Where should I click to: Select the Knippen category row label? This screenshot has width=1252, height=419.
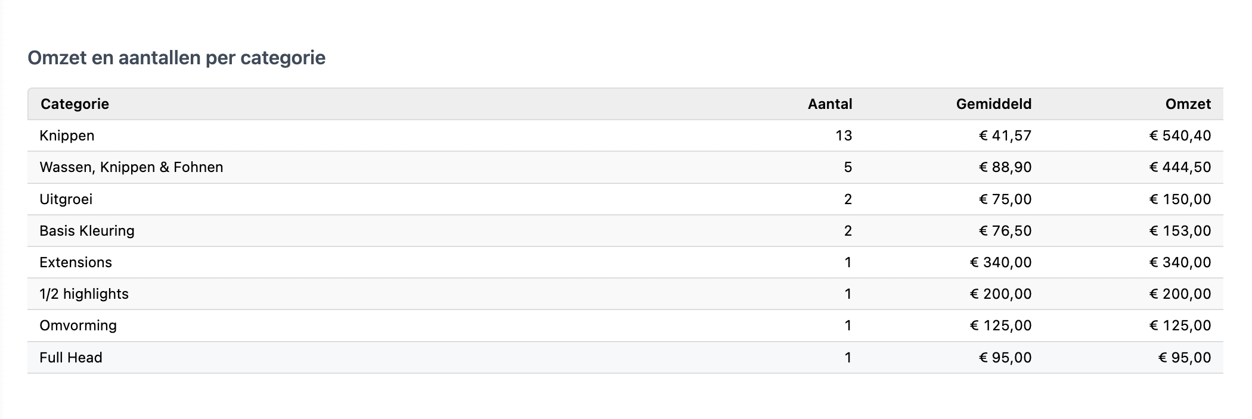pyautogui.click(x=67, y=136)
